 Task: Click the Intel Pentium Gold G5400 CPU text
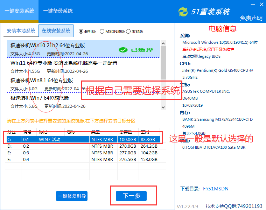(x=217, y=74)
